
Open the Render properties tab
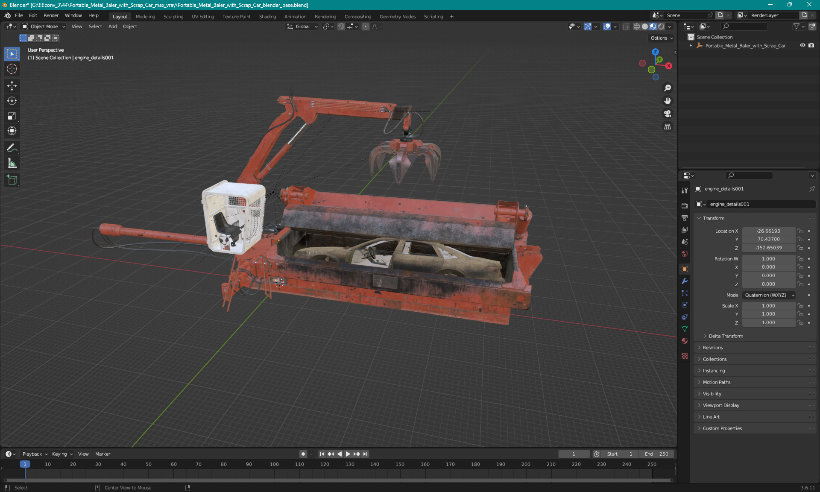685,205
